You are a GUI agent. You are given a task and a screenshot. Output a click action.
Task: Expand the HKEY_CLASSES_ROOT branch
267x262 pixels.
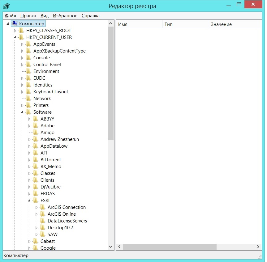point(15,31)
